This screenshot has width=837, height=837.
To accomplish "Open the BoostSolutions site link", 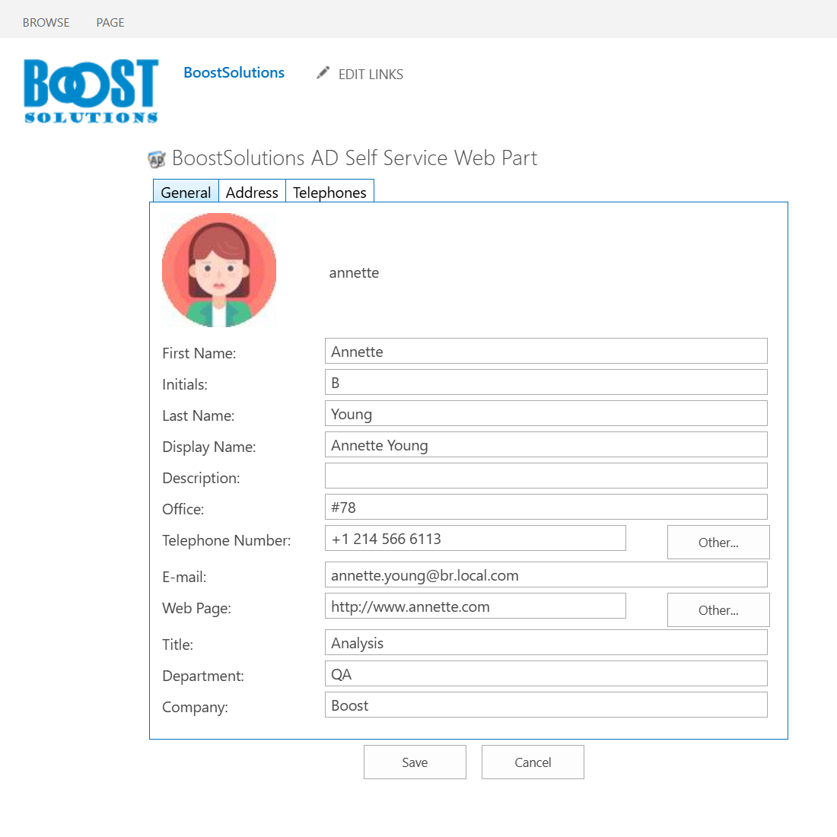I will 234,72.
